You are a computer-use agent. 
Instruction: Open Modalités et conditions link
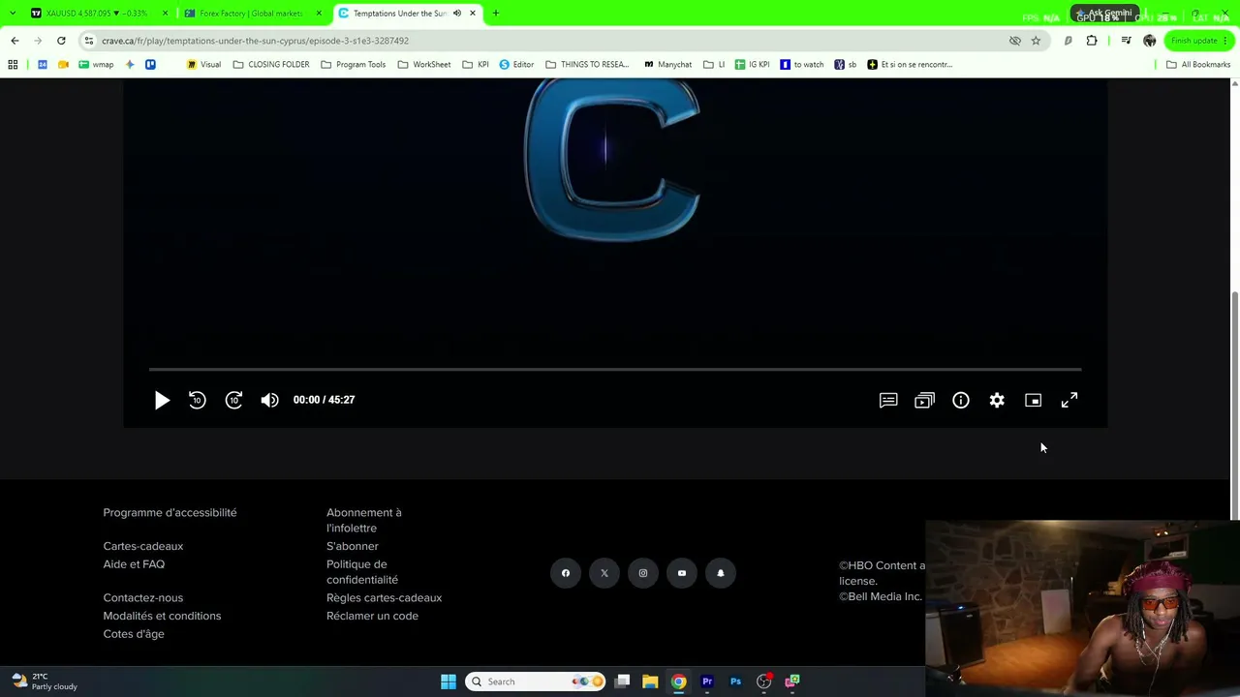(x=162, y=616)
